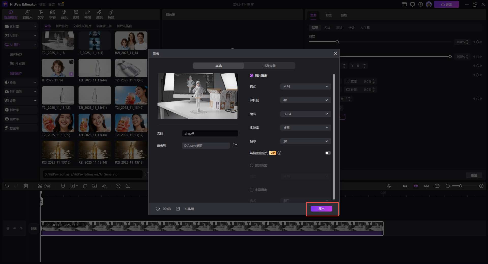Select the 分割 split scissors tool
The image size is (488, 264).
44,186
